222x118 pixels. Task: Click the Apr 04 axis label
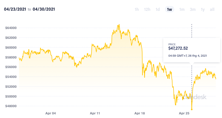pos(51,113)
